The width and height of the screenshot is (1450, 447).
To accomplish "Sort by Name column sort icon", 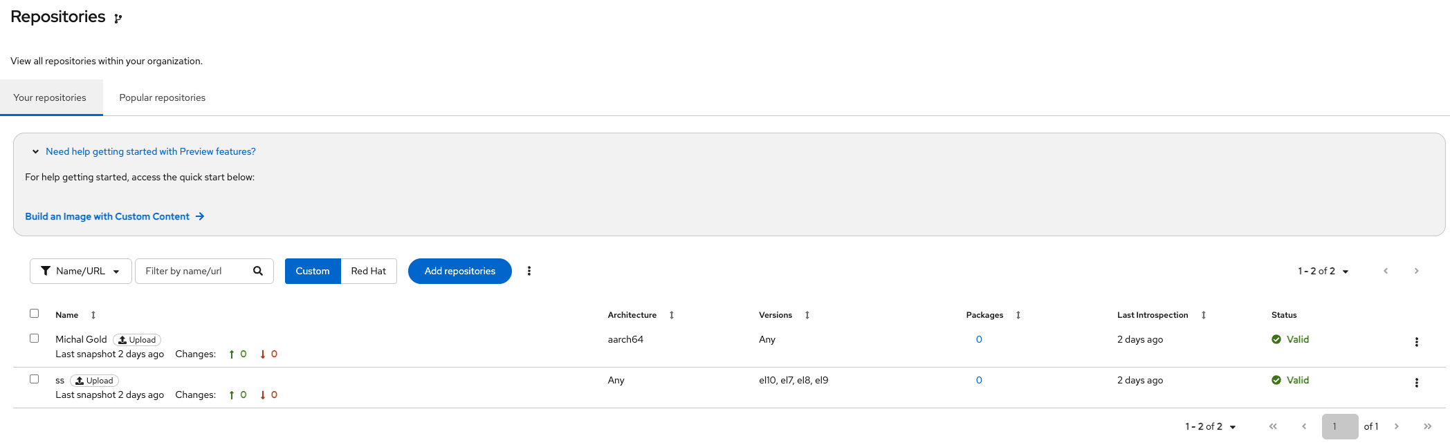I will (x=93, y=315).
